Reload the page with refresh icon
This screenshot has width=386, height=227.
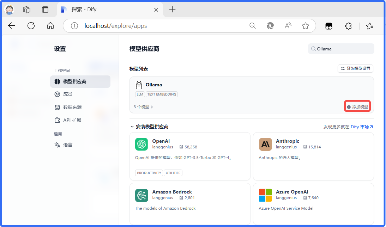point(31,26)
